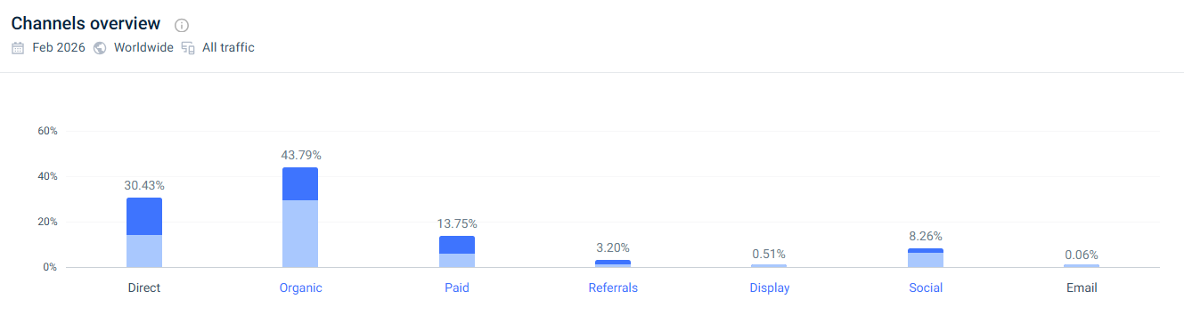Click the Email axis label
1184x332 pixels.
[1082, 288]
